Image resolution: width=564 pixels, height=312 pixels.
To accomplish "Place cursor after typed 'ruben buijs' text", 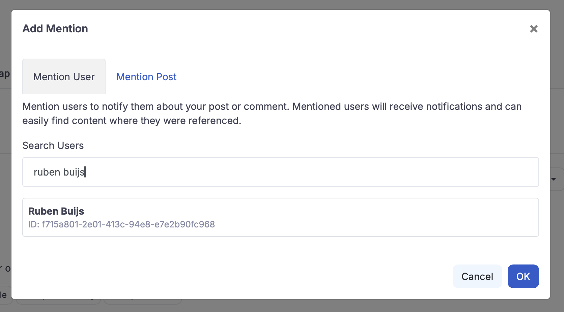I will click(x=85, y=172).
